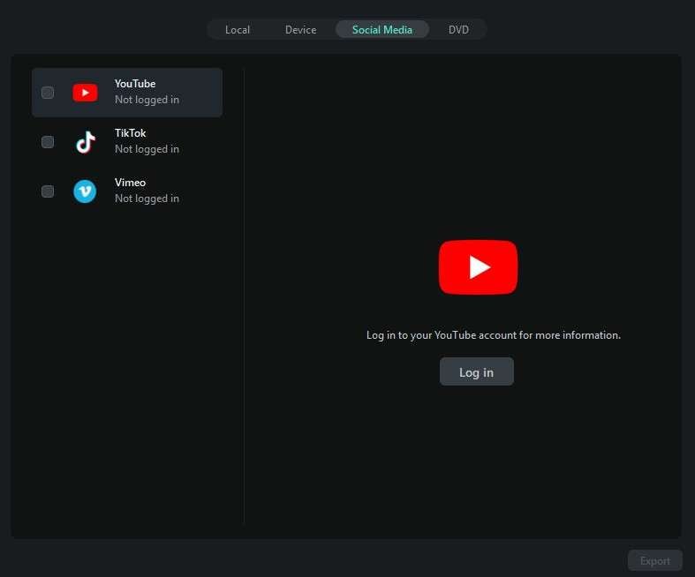Viewport: 695px width, 577px height.
Task: Click the large YouTube logo in the main panel
Action: [x=478, y=267]
